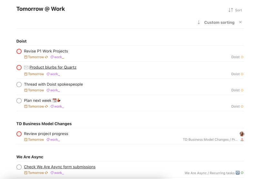Open the Product blurbs for Quartz link
The image size is (258, 179).
click(53, 67)
